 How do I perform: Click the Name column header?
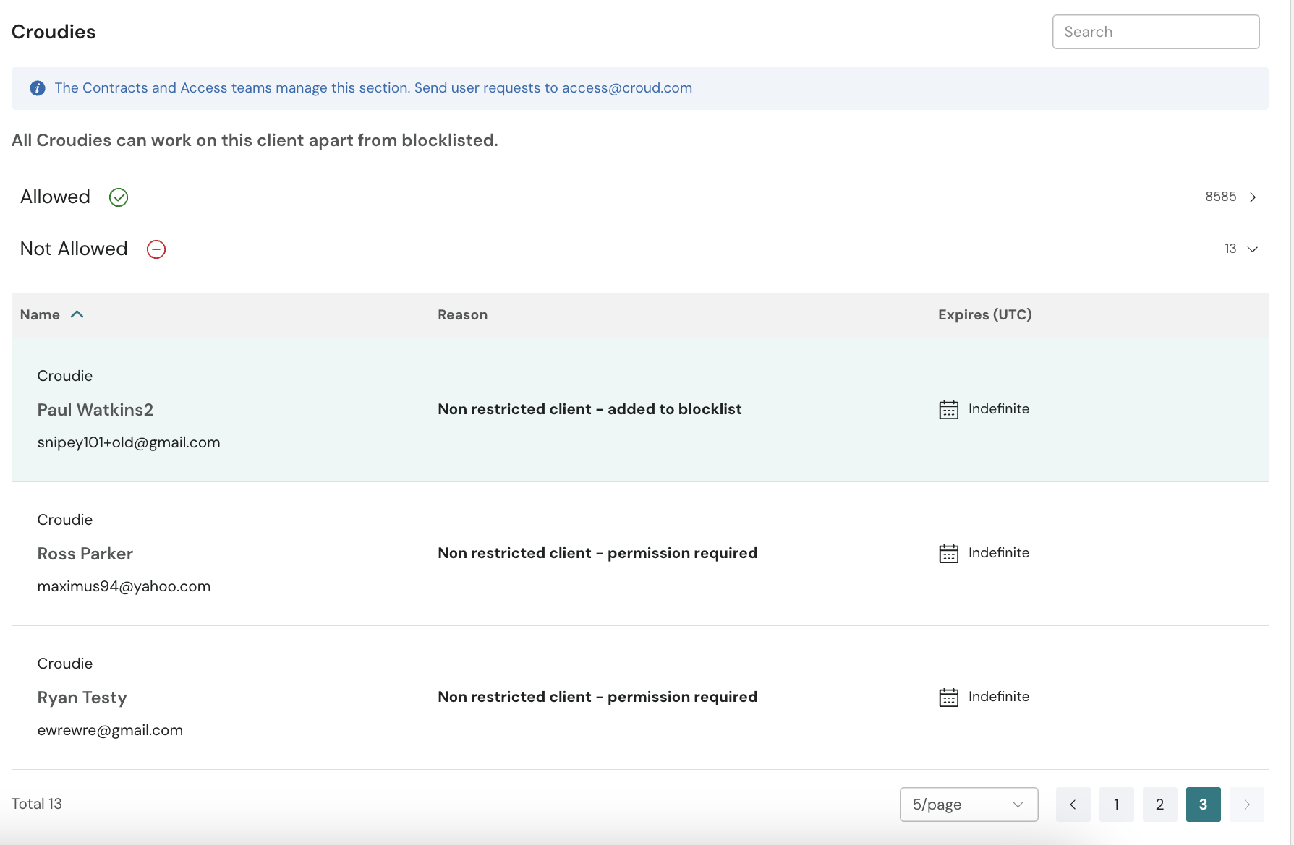40,315
